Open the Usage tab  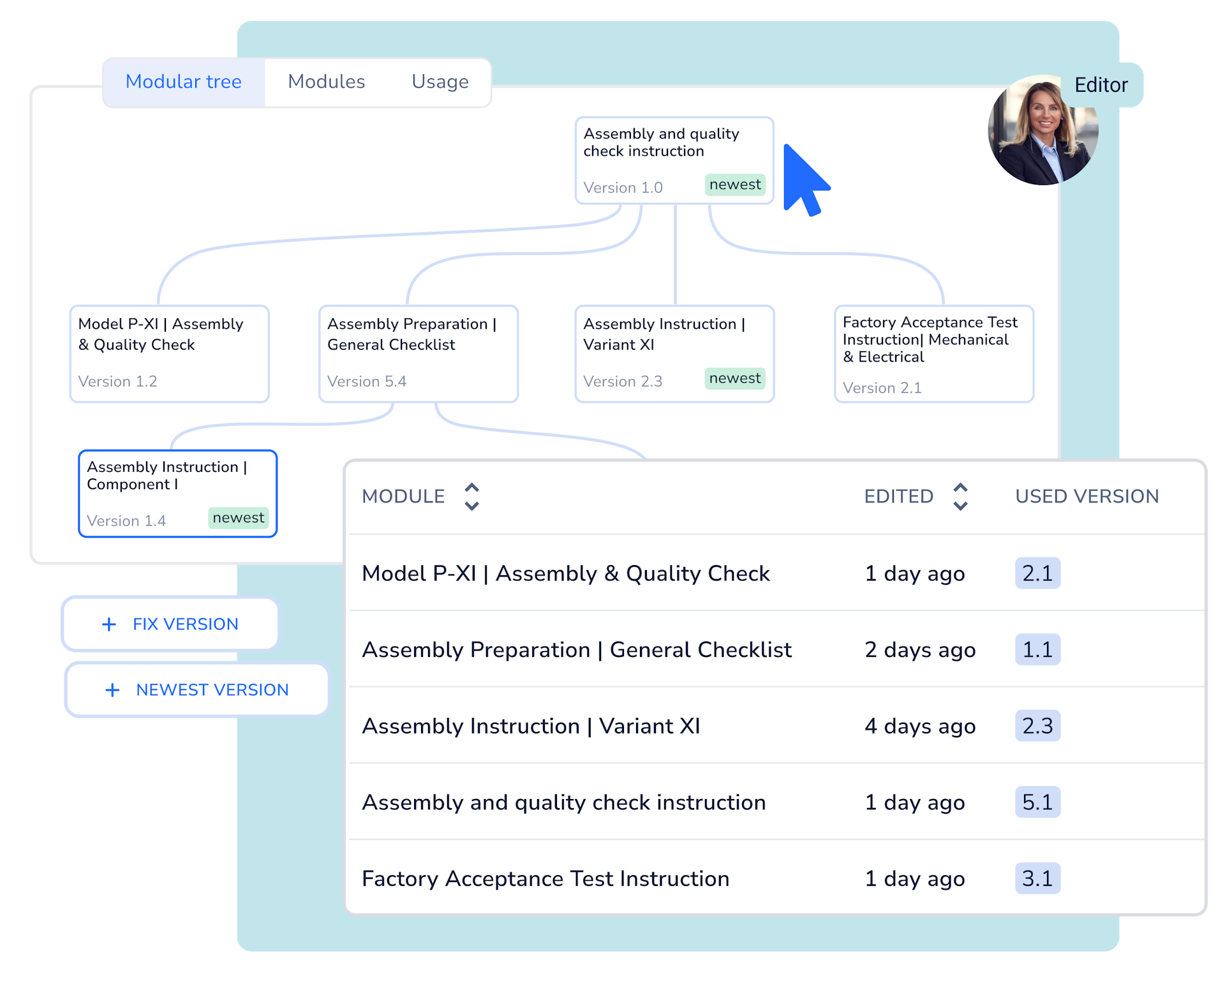[440, 82]
